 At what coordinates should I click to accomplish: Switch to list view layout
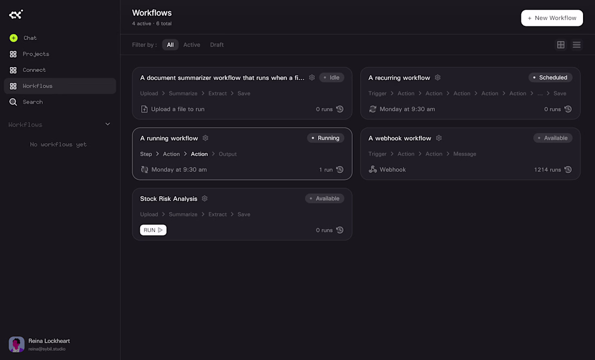point(577,45)
